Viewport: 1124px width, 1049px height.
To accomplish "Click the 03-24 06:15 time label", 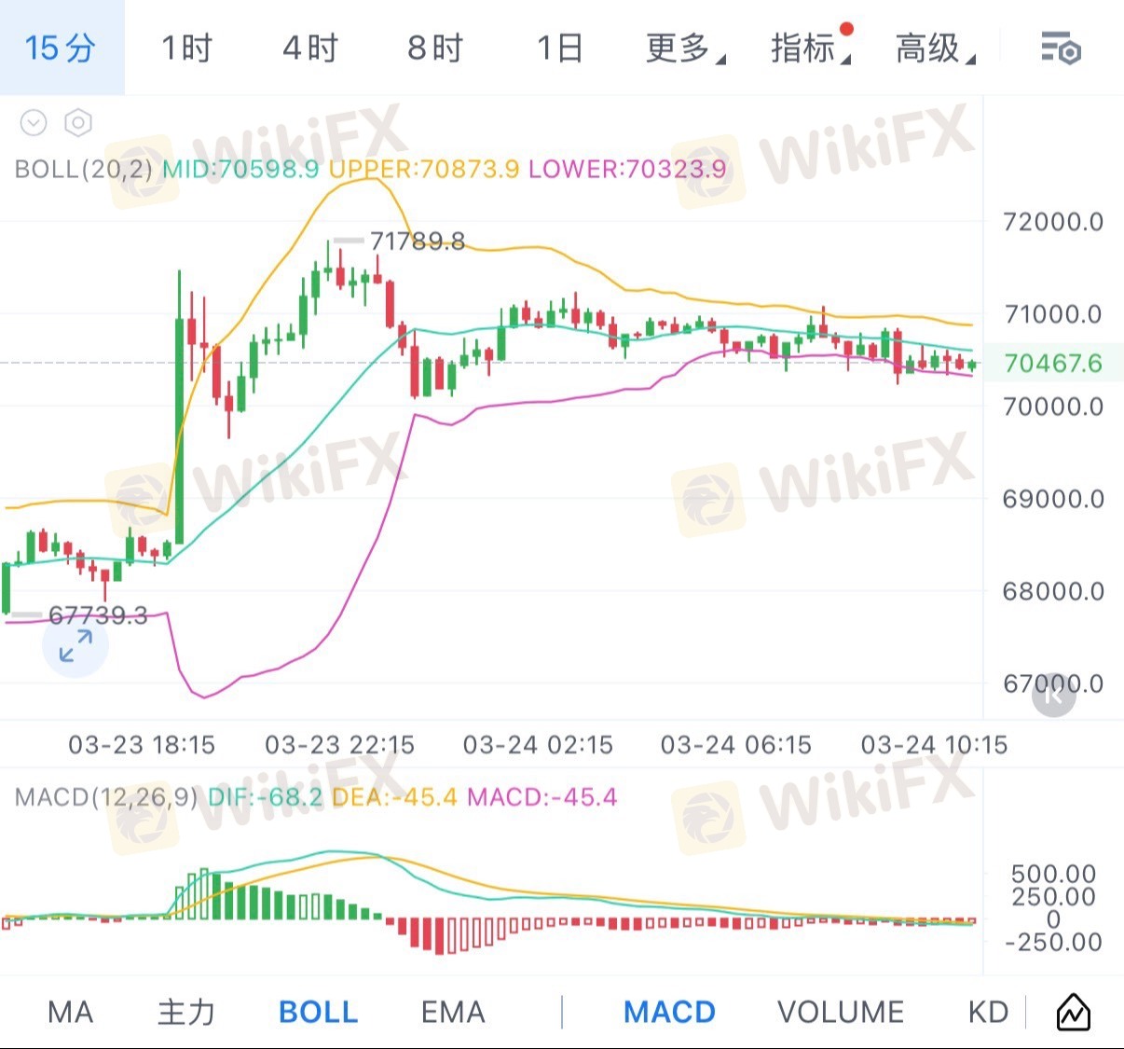I will click(736, 745).
